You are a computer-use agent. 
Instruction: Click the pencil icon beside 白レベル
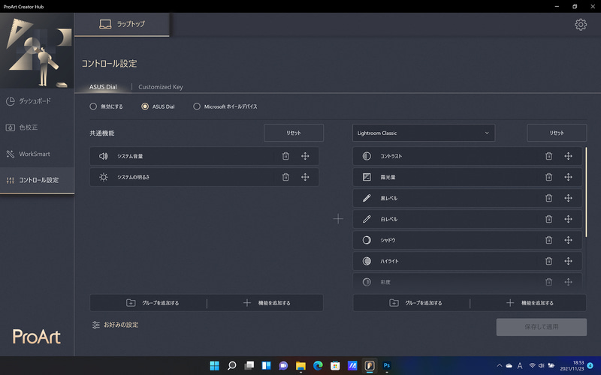point(367,219)
